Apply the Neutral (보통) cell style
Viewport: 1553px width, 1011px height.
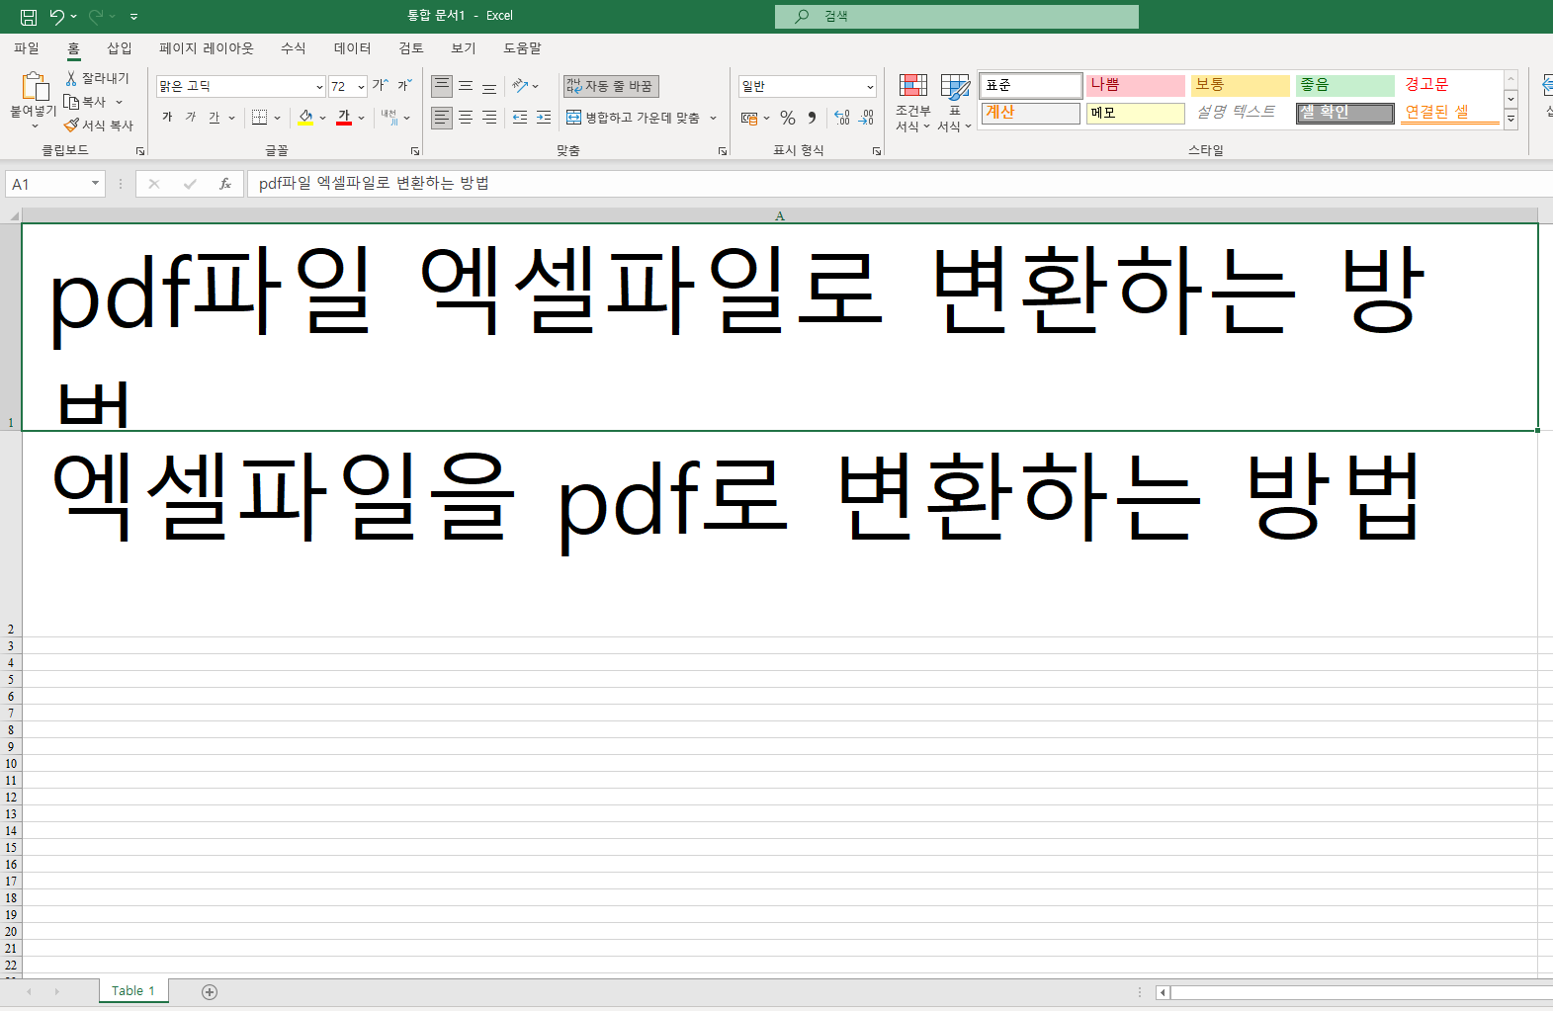(x=1241, y=85)
